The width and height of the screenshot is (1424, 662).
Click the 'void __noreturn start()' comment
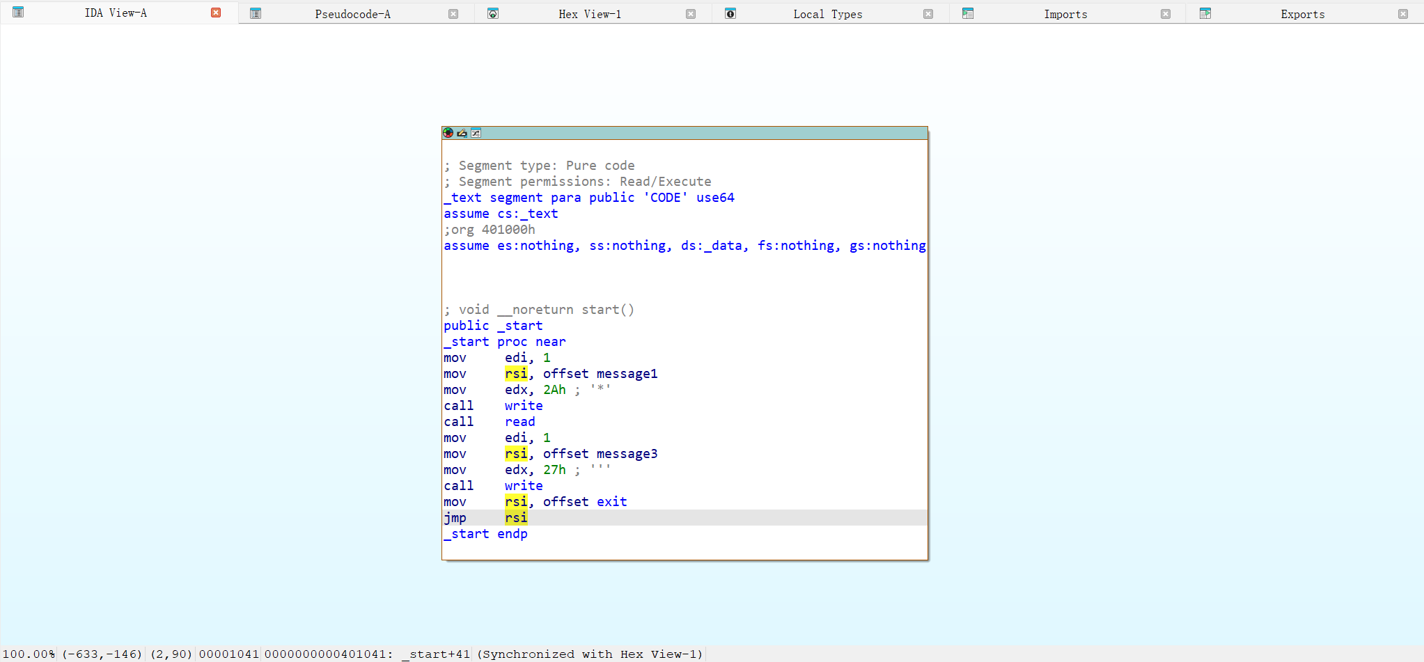(x=540, y=310)
